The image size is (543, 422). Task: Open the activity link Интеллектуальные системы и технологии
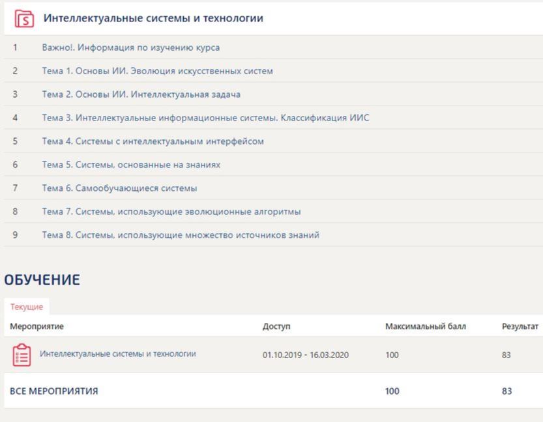(x=117, y=354)
